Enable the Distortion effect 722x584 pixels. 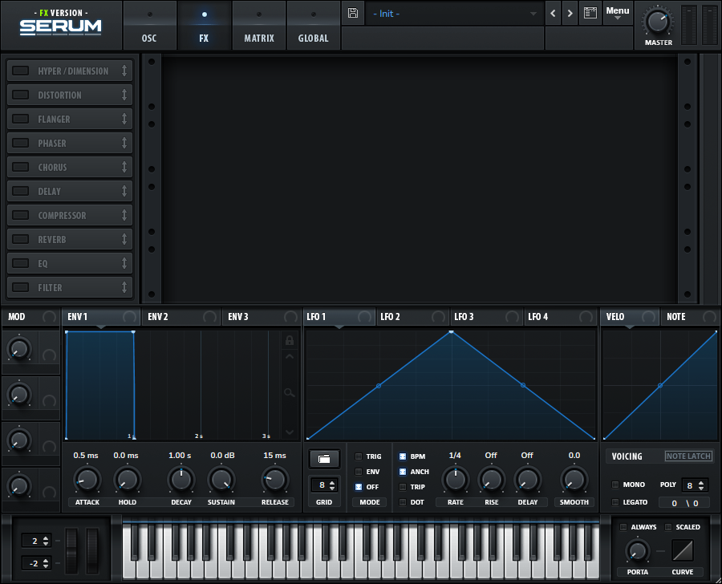(21, 95)
